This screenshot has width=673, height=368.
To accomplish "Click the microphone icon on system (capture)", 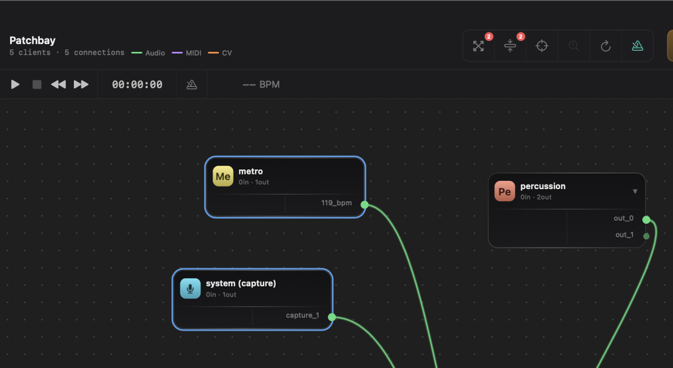I will pyautogui.click(x=190, y=288).
